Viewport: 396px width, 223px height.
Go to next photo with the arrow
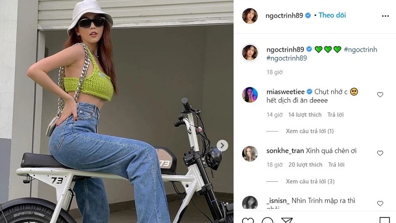222,145
